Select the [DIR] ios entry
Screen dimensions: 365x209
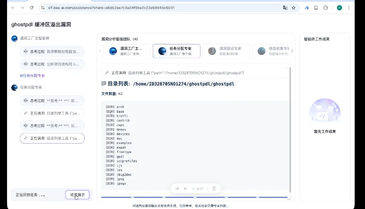(x=114, y=170)
